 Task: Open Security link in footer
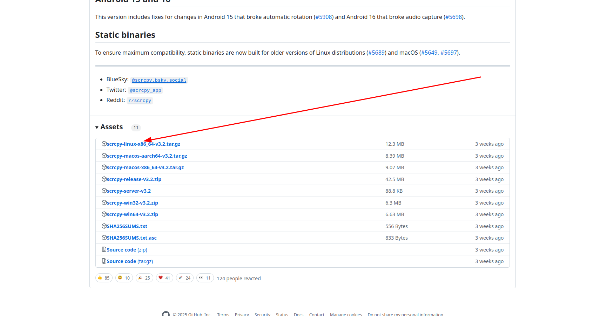(262, 314)
